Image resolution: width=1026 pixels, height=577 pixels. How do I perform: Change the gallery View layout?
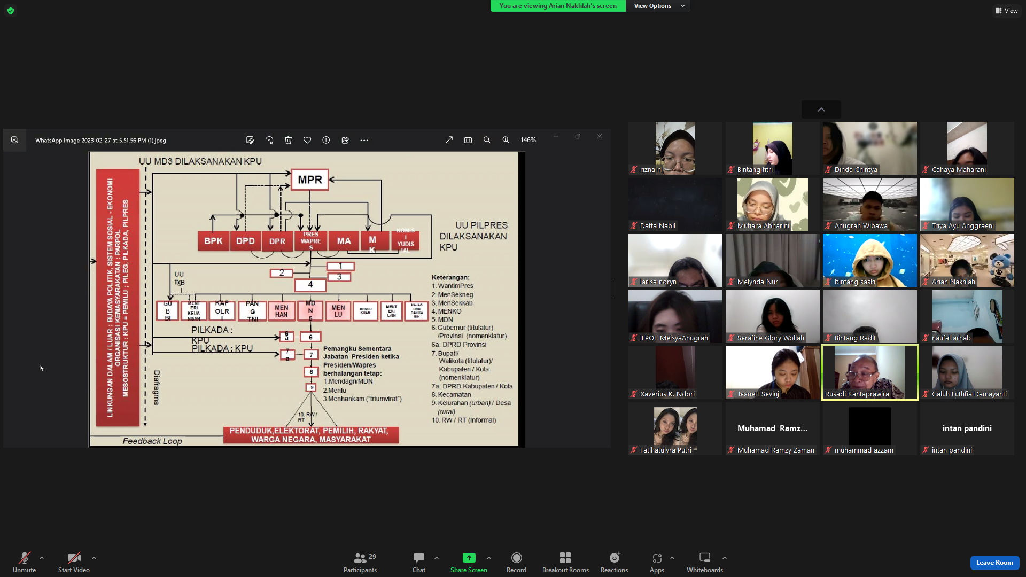pyautogui.click(x=1006, y=11)
